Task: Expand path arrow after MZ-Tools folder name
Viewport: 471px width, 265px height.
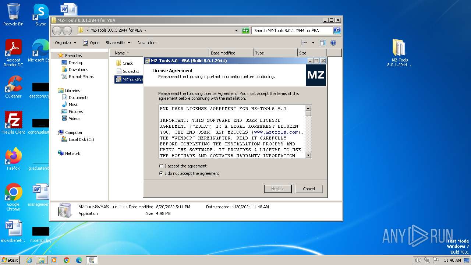Action: pos(145,31)
